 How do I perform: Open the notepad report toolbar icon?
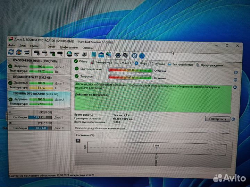94,55
